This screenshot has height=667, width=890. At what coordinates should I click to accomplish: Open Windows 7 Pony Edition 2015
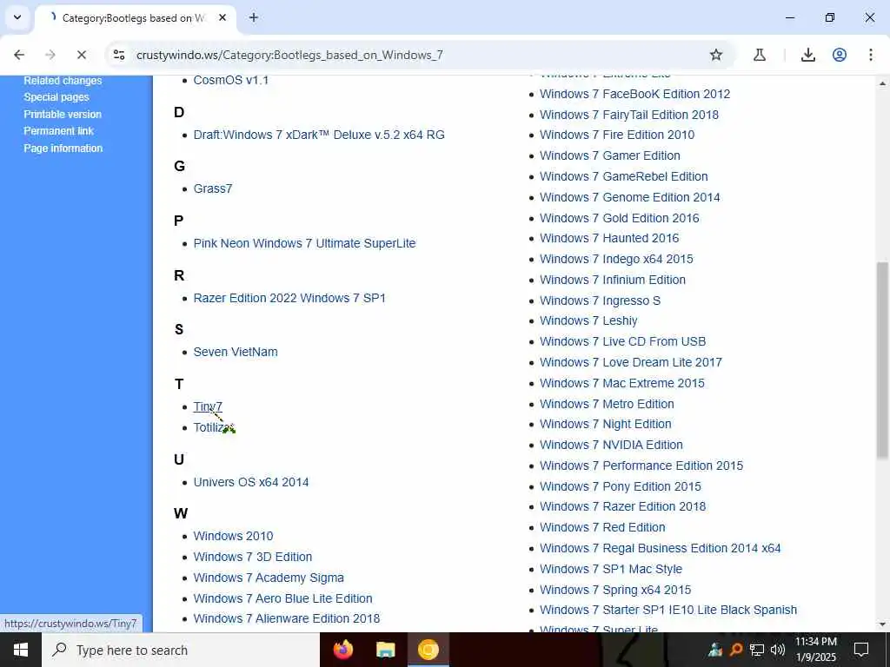tap(621, 486)
